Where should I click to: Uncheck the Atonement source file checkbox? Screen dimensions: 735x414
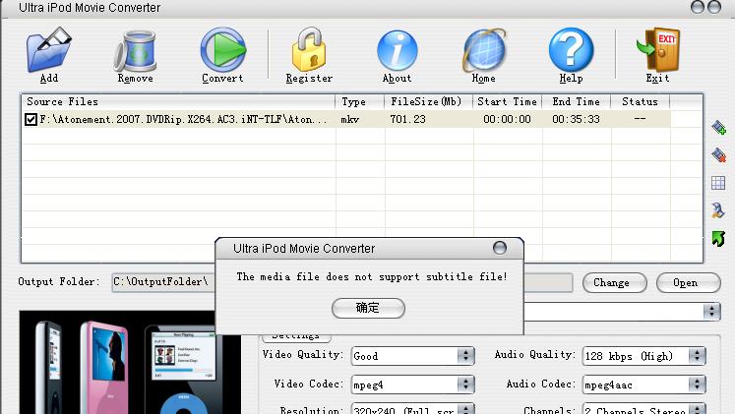click(31, 119)
